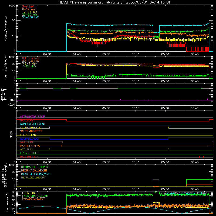Select the ECLIPSE_FLAG label
The image size is (216, 216).
coord(29,139)
